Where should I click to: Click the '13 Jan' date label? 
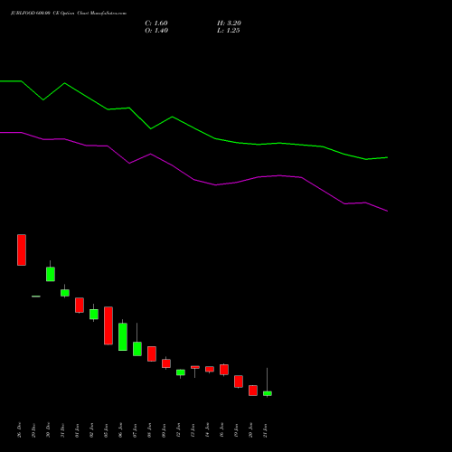[x=193, y=430]
